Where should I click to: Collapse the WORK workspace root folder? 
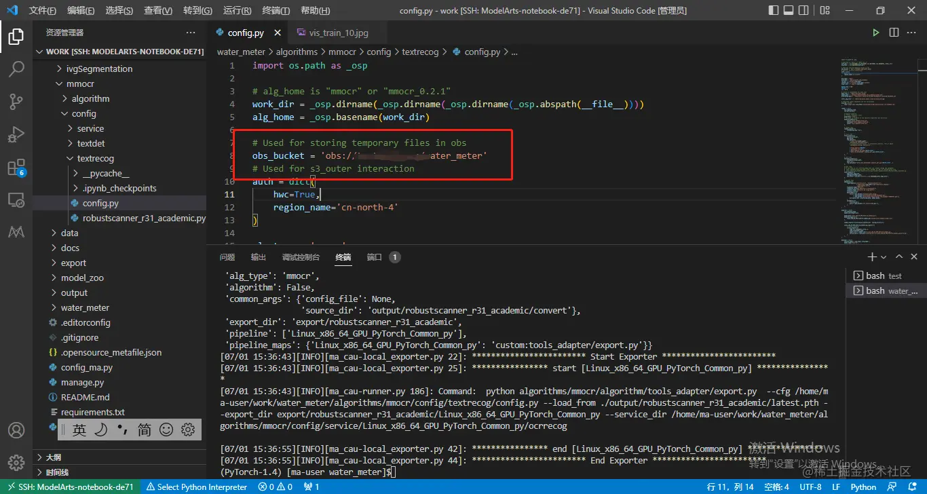[119, 52]
